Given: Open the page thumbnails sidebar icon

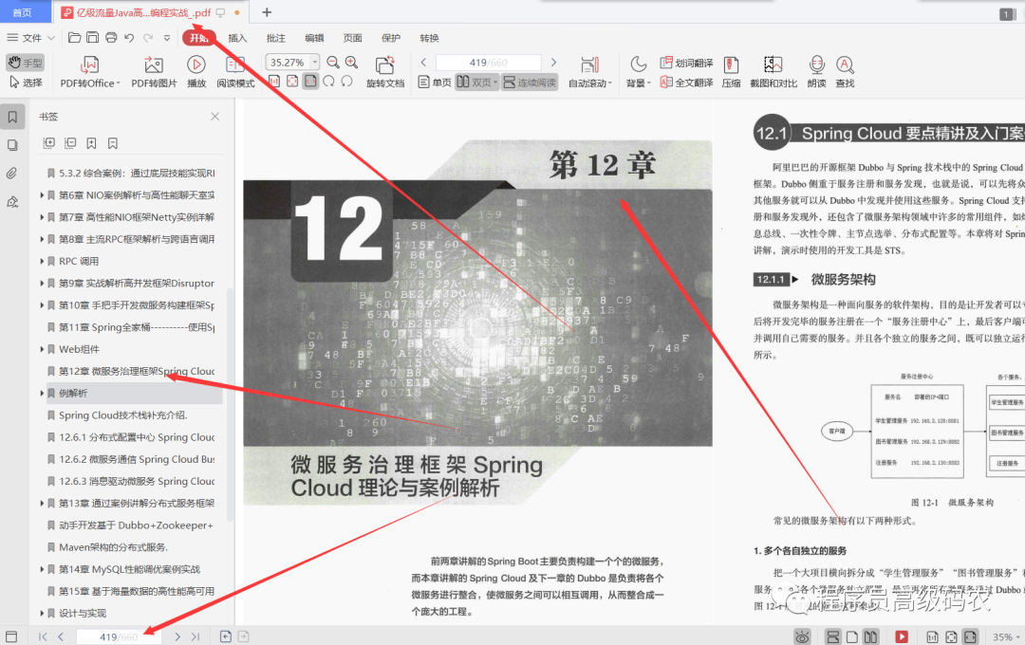Looking at the screenshot, I should (12, 145).
